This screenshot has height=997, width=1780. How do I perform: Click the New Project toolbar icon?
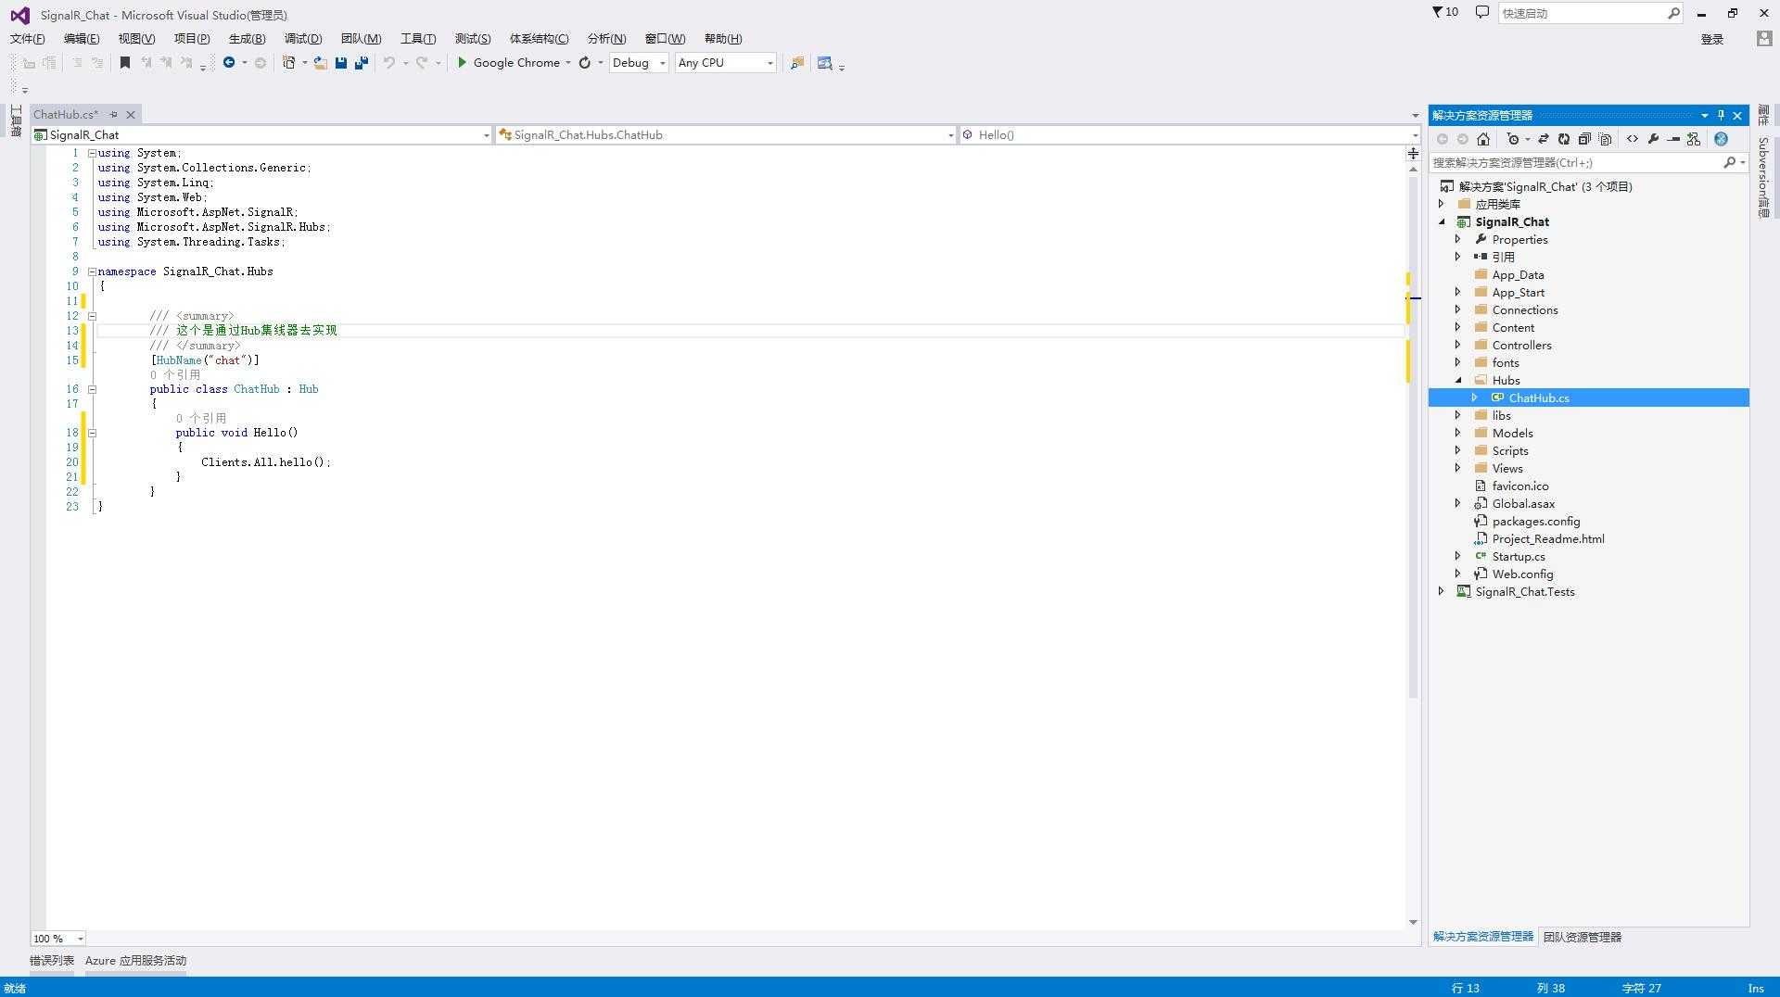(289, 63)
